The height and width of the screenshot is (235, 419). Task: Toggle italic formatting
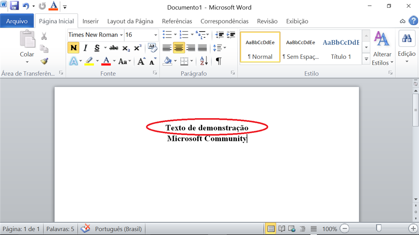tap(85, 48)
